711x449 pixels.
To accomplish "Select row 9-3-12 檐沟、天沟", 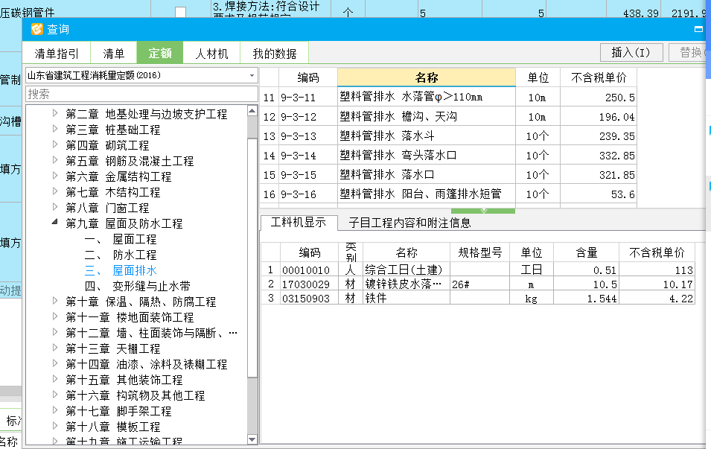I will click(448, 117).
